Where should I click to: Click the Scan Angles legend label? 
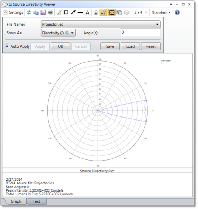point(166,61)
